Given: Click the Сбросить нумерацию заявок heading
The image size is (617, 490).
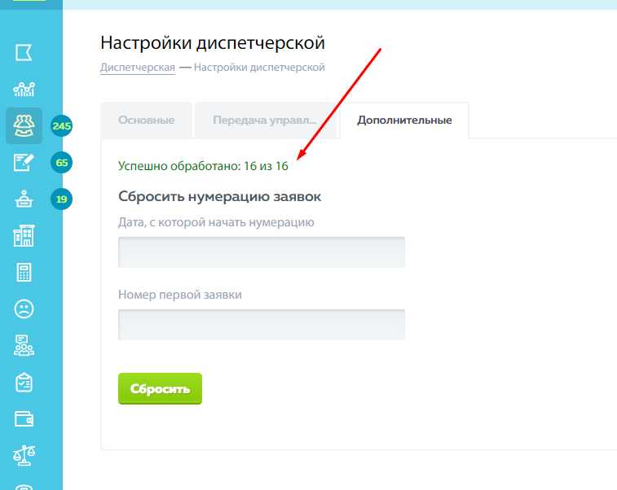Looking at the screenshot, I should (x=219, y=196).
